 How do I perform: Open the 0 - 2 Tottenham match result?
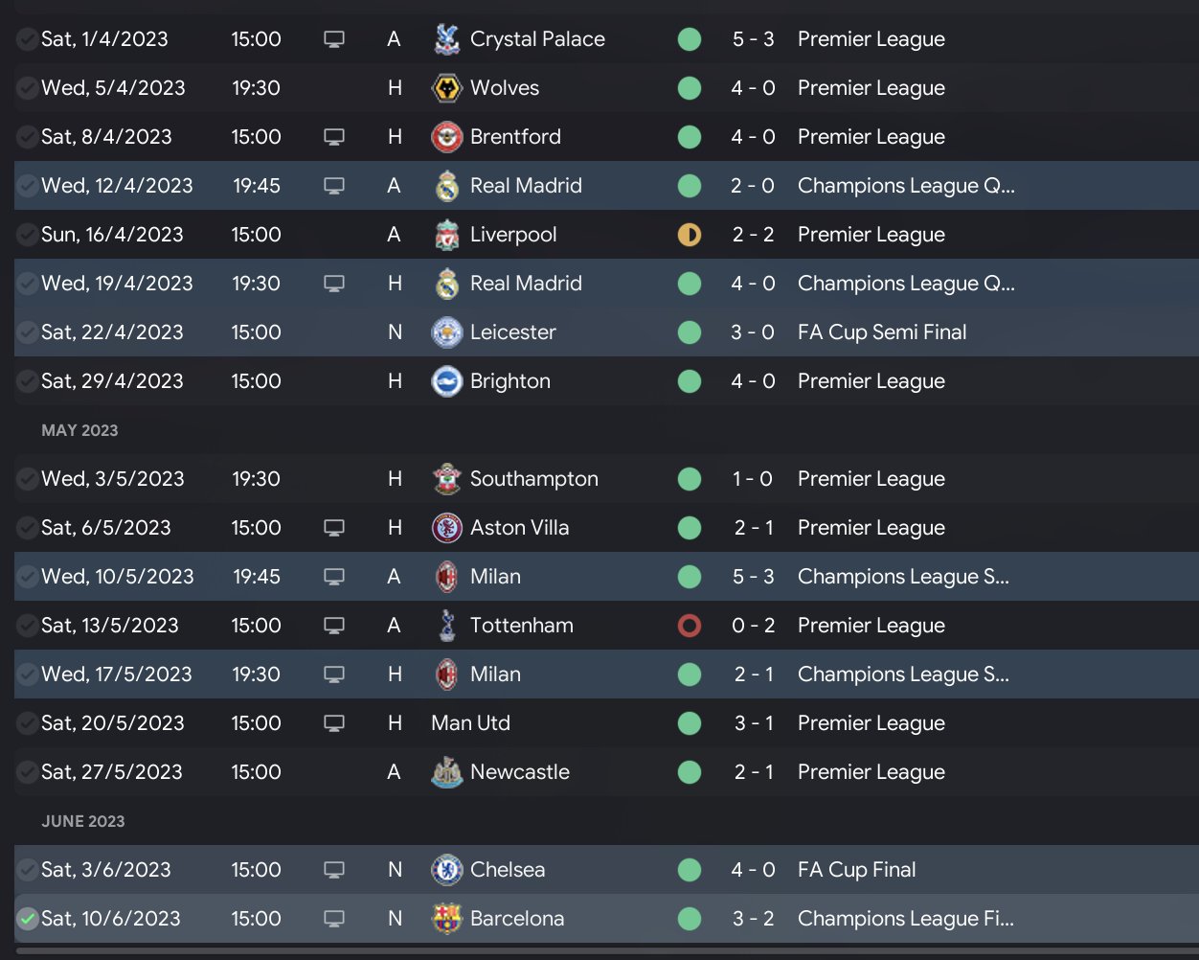pos(753,626)
